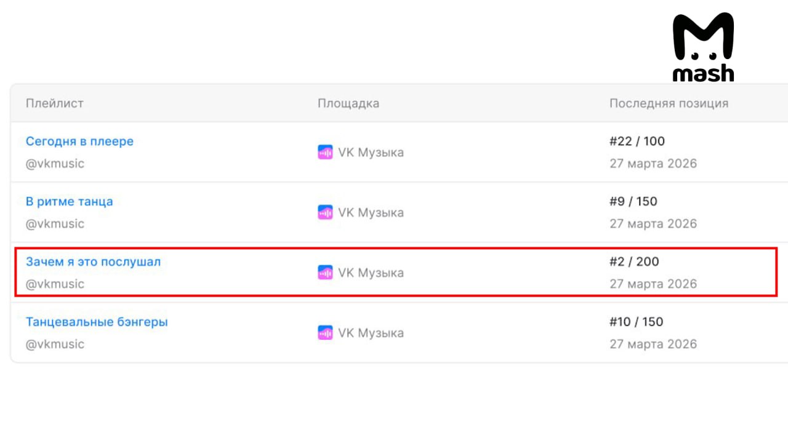Screen dimensions: 788x443
Task: Sort by the Плейлист column header
Action: tap(54, 103)
